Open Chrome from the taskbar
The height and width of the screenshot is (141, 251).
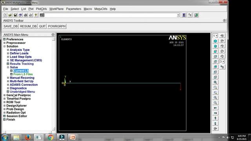[51, 137]
